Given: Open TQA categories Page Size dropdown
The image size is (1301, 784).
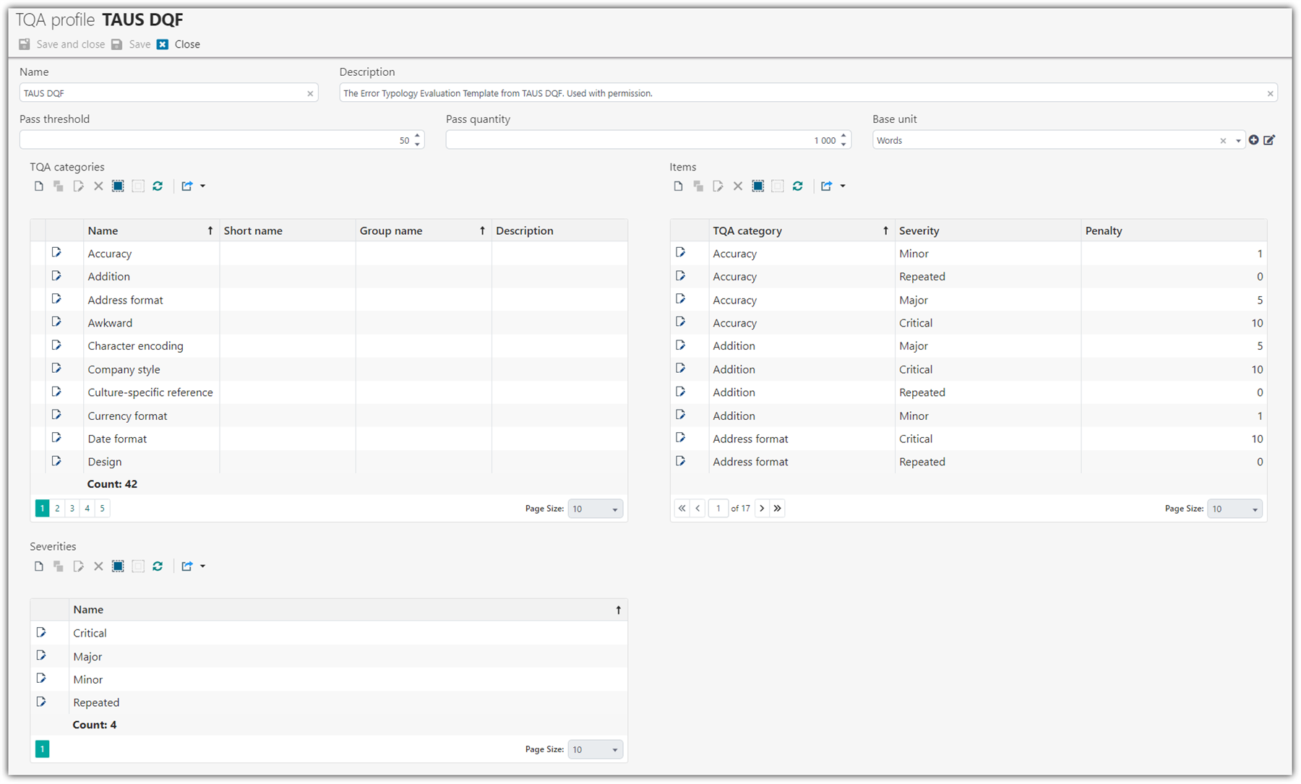Looking at the screenshot, I should (595, 509).
